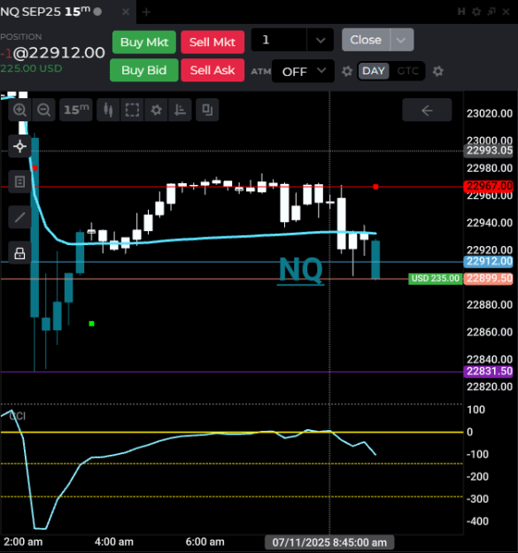Click the chart zoom out magnifier icon
518x553 pixels.
coord(43,110)
